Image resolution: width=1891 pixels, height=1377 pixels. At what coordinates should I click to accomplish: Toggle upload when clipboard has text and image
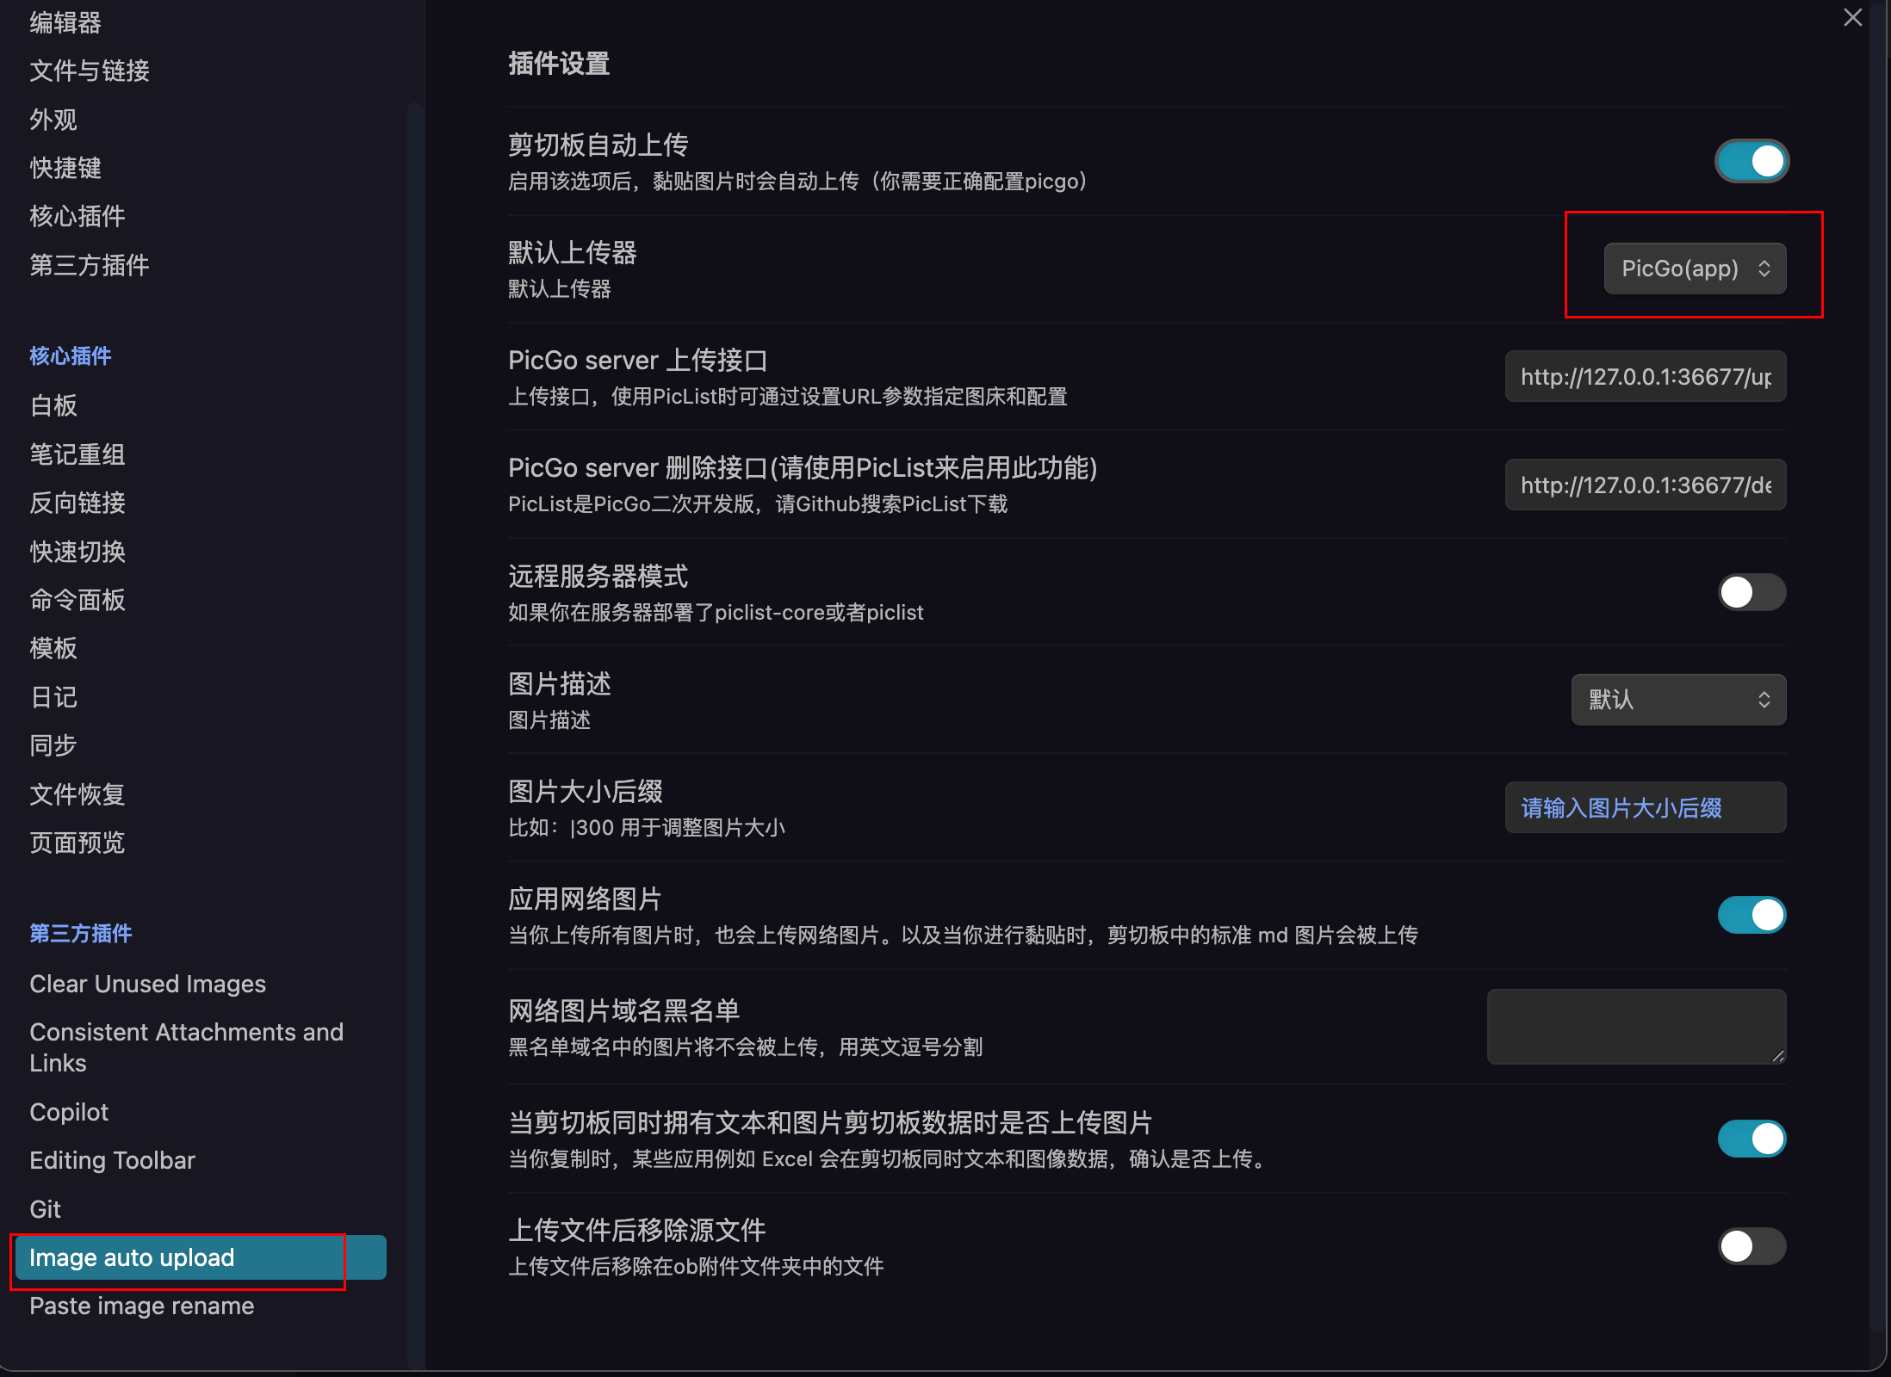pyautogui.click(x=1751, y=1139)
